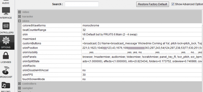Click into the Search input field

coord(82,4)
